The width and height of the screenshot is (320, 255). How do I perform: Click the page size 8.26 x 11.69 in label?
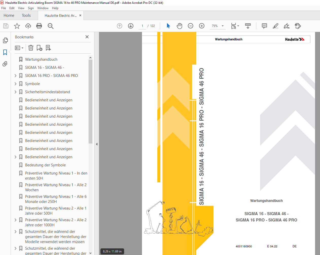tap(112, 251)
